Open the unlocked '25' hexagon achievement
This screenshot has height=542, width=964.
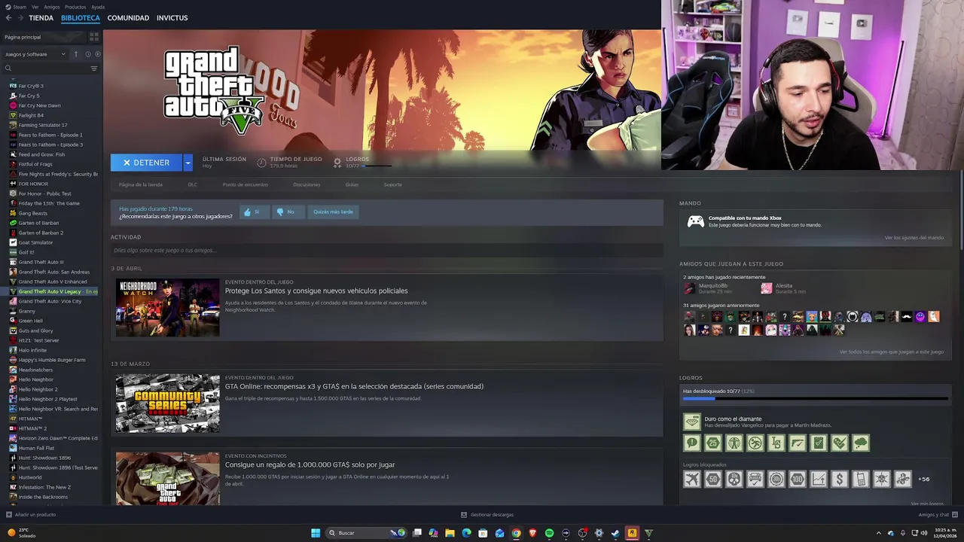pyautogui.click(x=712, y=443)
